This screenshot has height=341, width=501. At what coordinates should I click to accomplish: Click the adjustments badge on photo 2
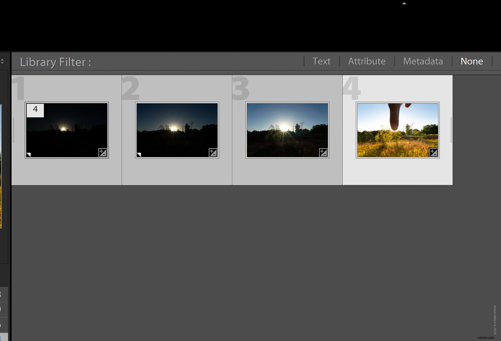coord(213,152)
